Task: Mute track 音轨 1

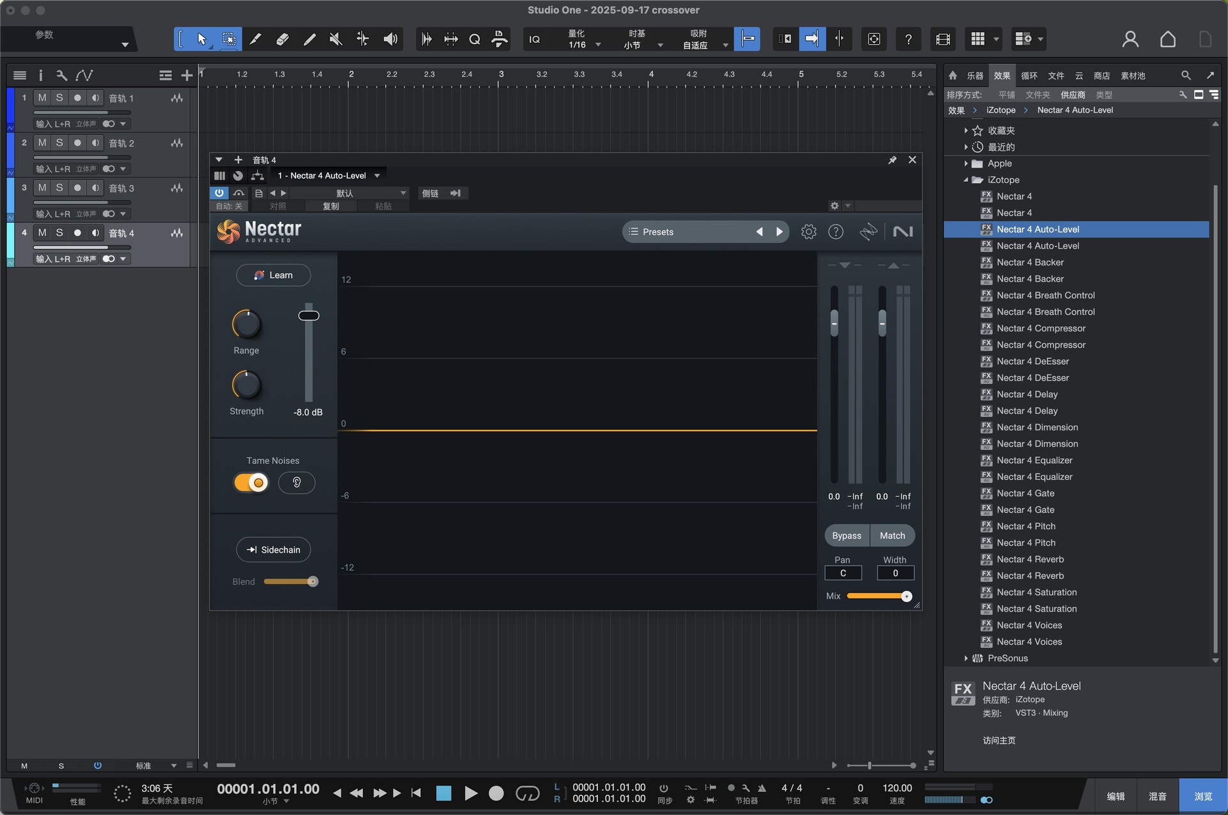Action: (x=42, y=98)
